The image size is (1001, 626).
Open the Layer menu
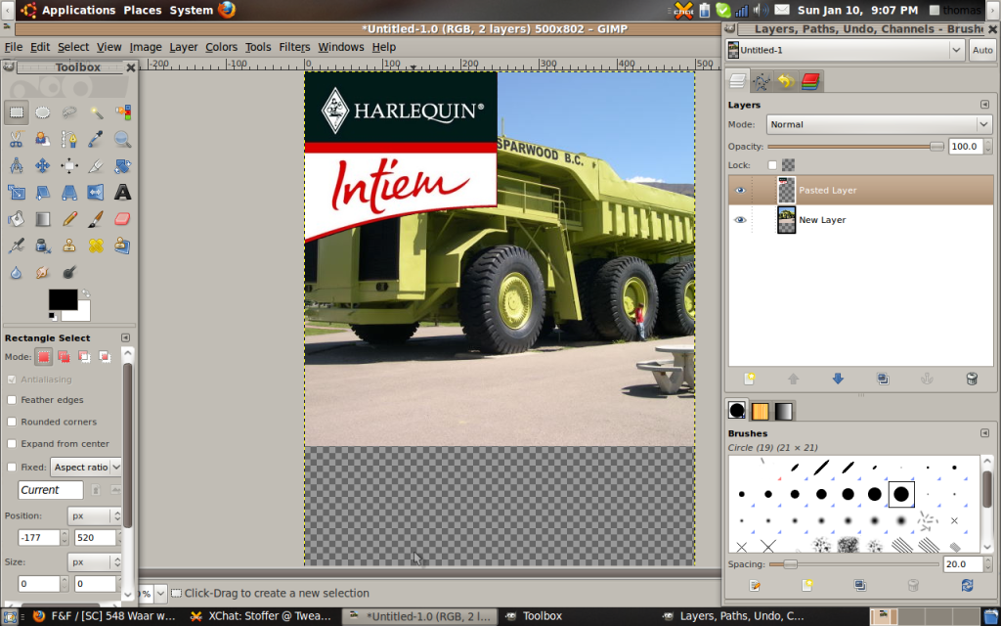coord(183,47)
